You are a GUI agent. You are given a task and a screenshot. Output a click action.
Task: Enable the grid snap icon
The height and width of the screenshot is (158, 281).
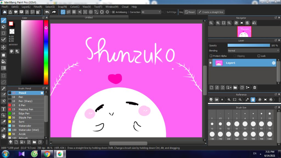point(74,12)
